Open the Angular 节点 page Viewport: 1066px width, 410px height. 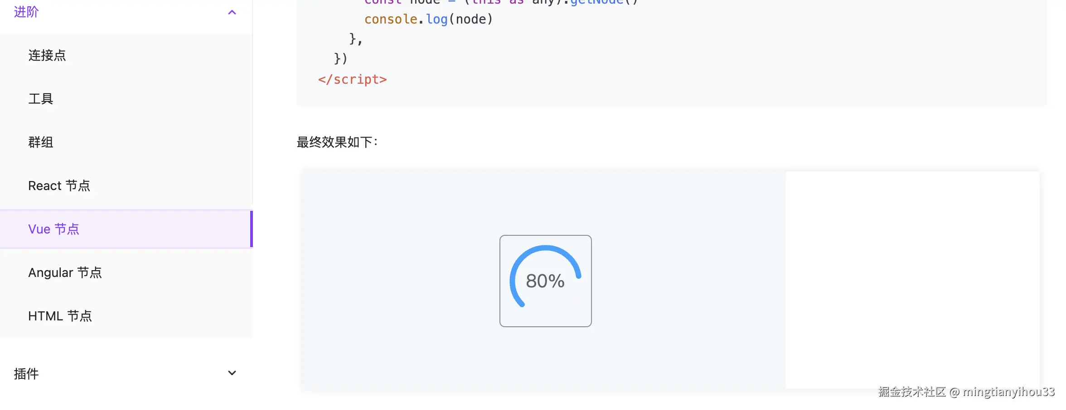(65, 272)
